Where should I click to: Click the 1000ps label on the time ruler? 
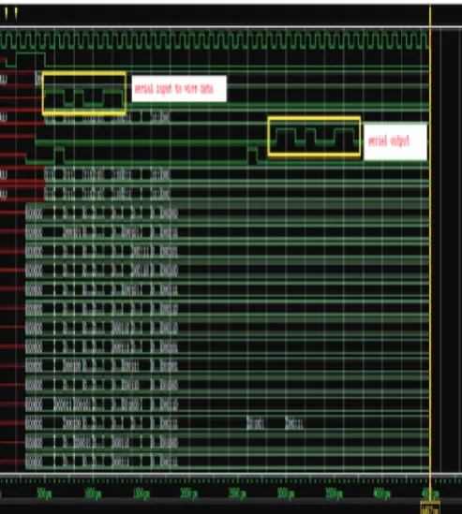(93, 493)
